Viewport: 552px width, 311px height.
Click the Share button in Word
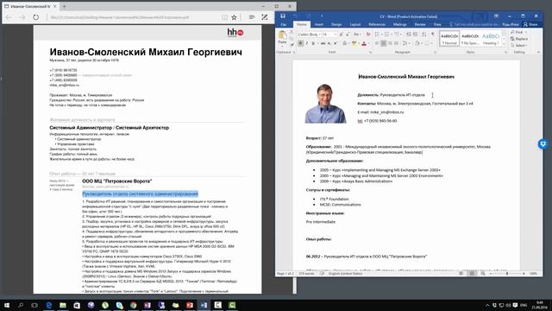(530, 24)
